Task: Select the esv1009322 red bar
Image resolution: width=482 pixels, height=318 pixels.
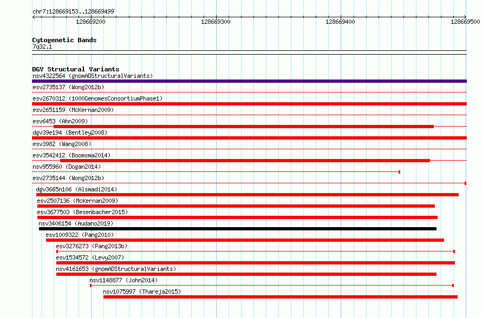Action: pos(245,240)
